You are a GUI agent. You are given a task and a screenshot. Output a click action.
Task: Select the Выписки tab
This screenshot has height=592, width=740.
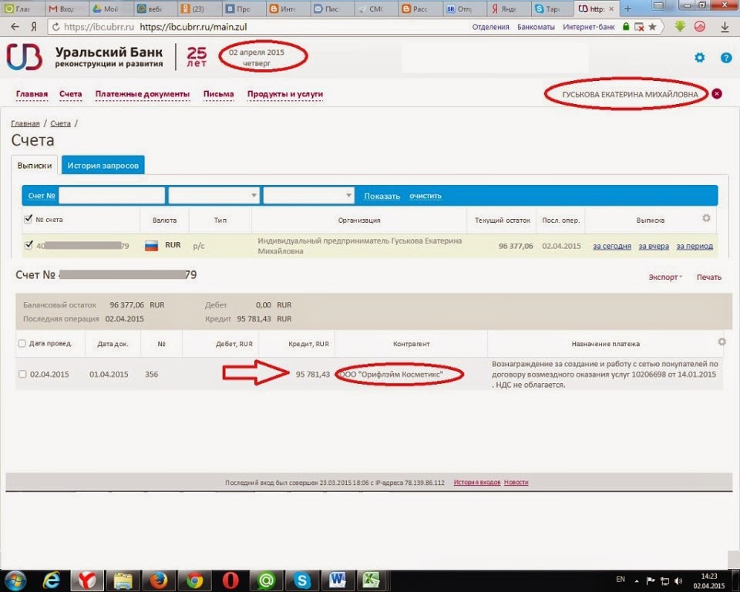coord(35,165)
